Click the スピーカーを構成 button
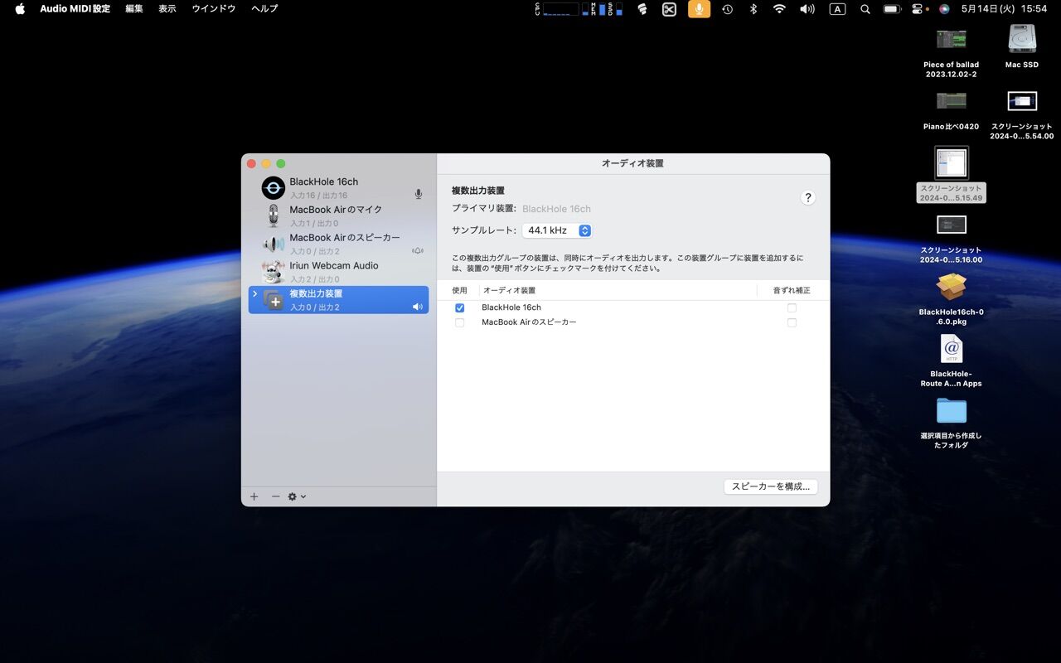Viewport: 1061px width, 663px height. pyautogui.click(x=771, y=486)
